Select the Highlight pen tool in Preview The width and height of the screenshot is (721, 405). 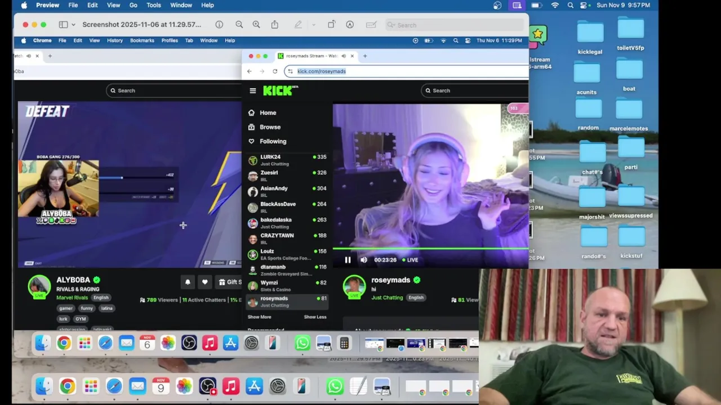298,25
